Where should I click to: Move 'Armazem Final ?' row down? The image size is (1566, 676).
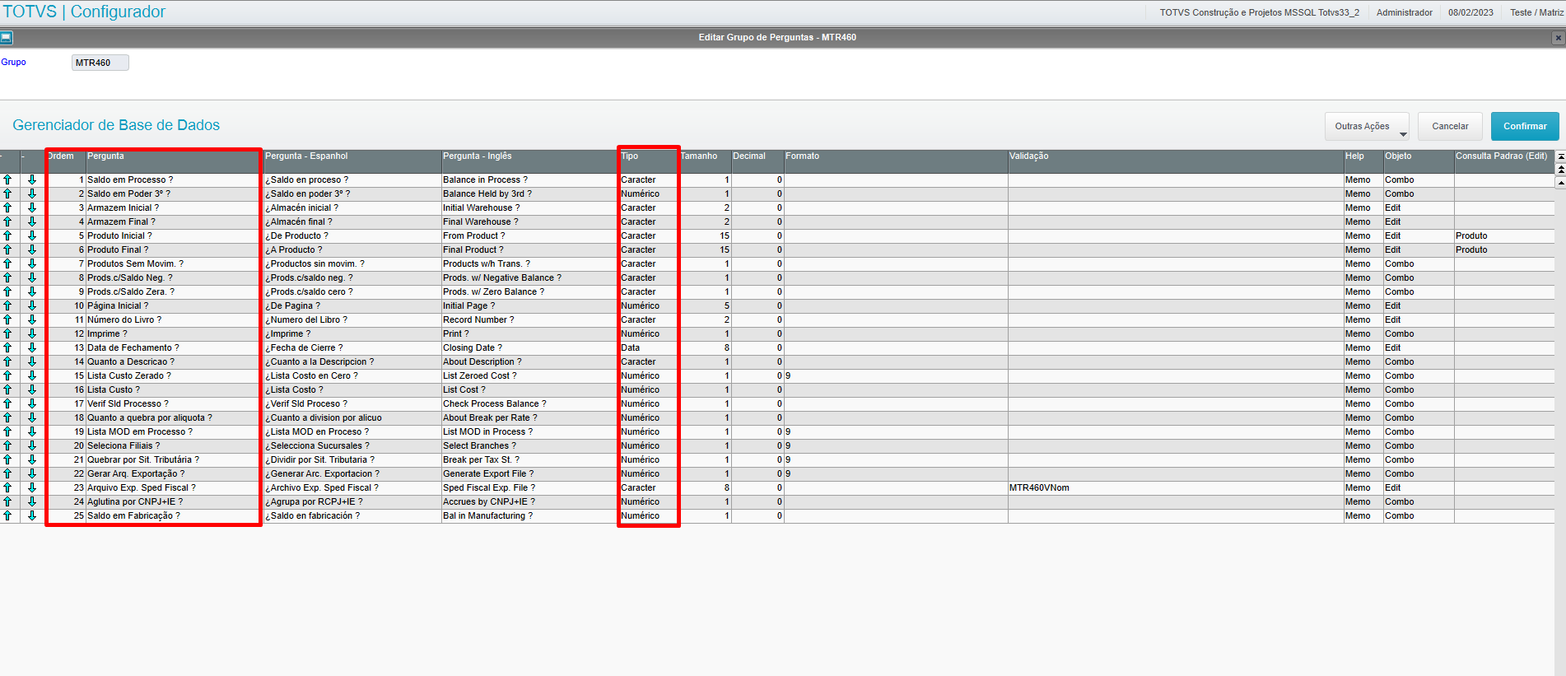tap(32, 221)
